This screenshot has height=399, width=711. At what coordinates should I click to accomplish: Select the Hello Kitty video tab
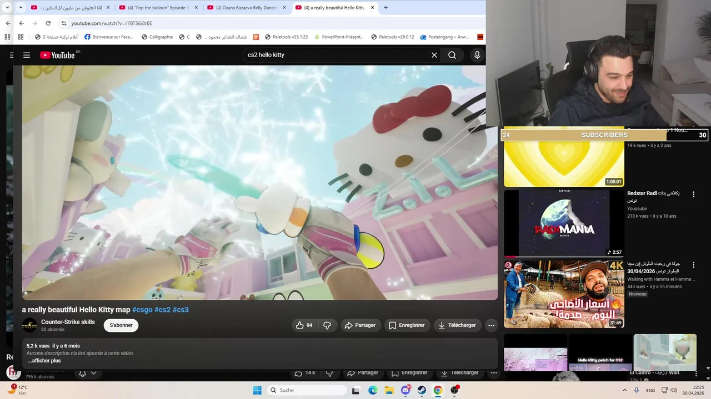click(x=335, y=8)
